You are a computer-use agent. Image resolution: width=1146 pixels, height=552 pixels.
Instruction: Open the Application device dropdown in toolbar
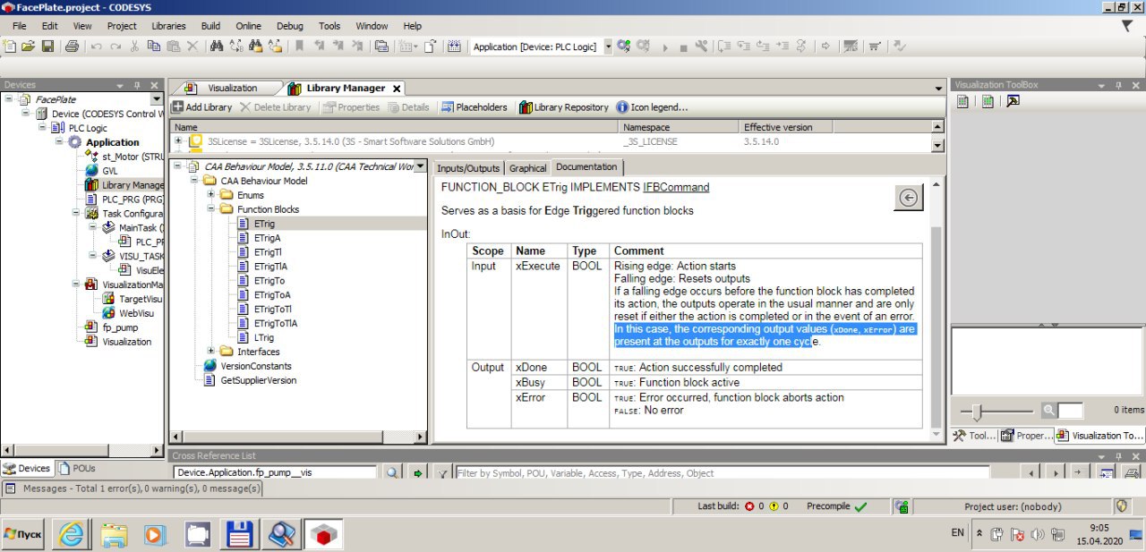(x=608, y=46)
